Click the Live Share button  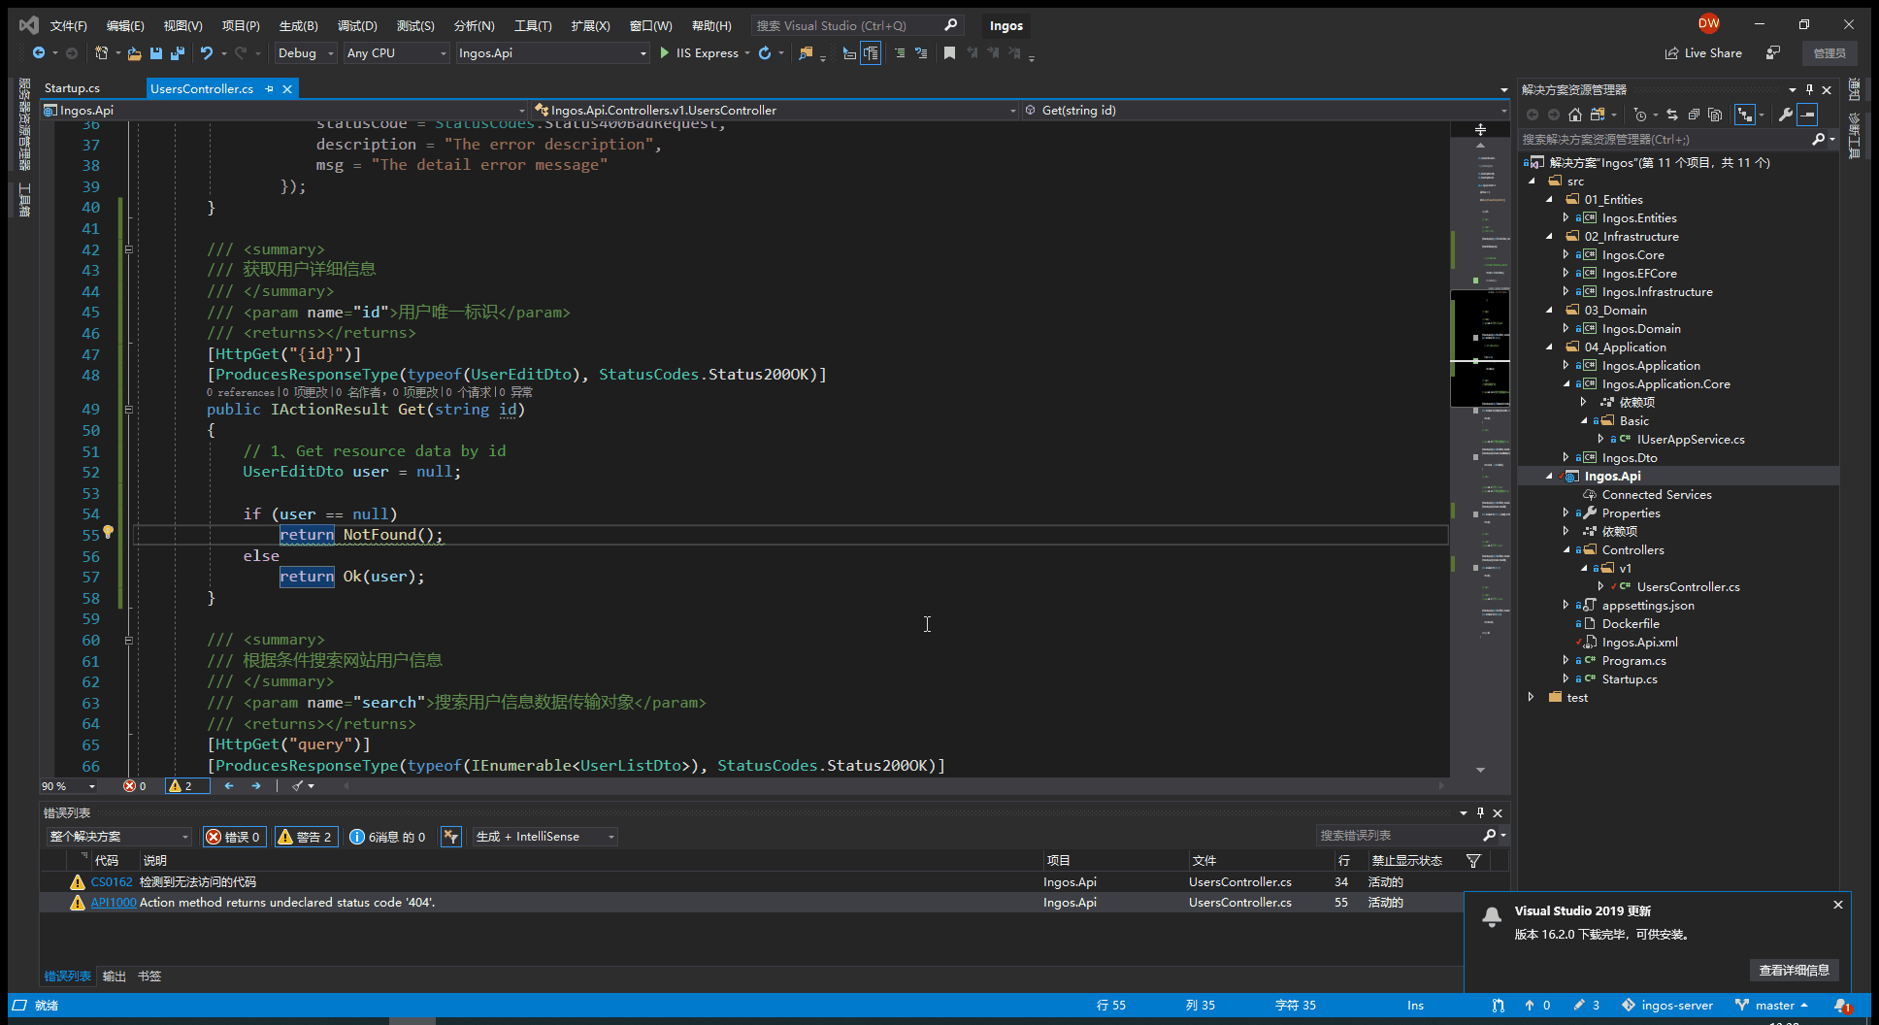(1702, 52)
